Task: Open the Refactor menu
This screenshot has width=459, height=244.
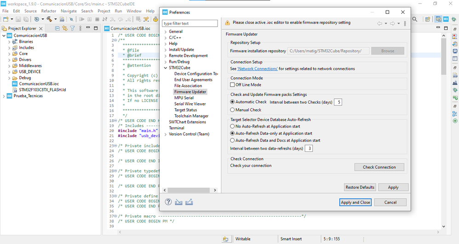Action: pyautogui.click(x=49, y=11)
